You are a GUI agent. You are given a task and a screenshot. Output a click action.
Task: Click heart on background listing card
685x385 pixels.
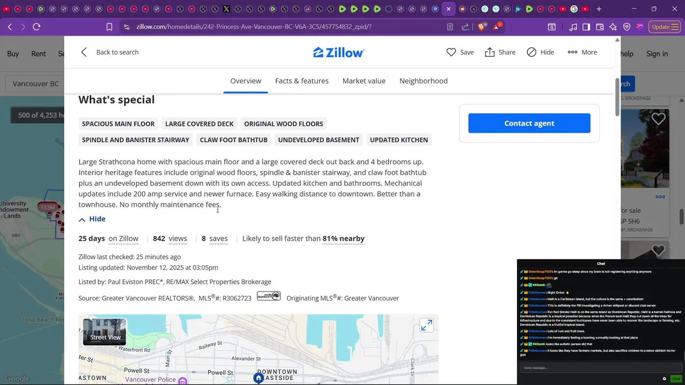click(658, 119)
